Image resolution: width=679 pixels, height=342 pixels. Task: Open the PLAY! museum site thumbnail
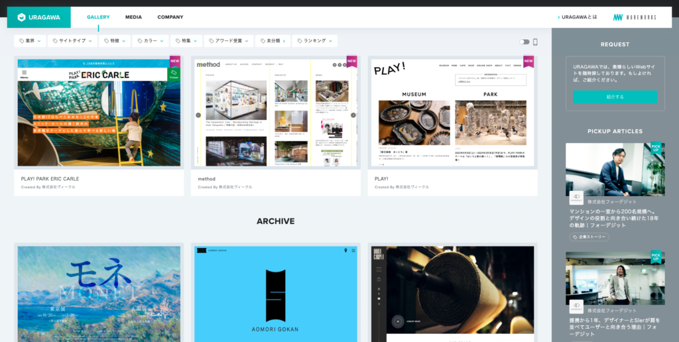pyautogui.click(x=452, y=113)
